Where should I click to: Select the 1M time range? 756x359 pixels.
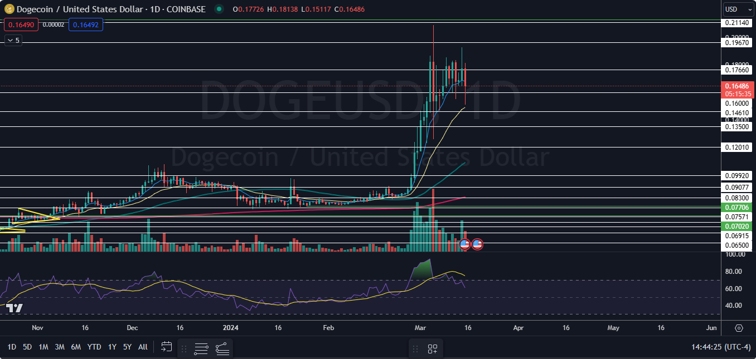pos(43,347)
